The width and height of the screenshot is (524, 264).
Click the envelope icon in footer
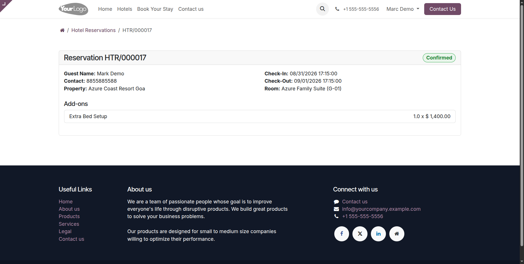click(x=336, y=209)
